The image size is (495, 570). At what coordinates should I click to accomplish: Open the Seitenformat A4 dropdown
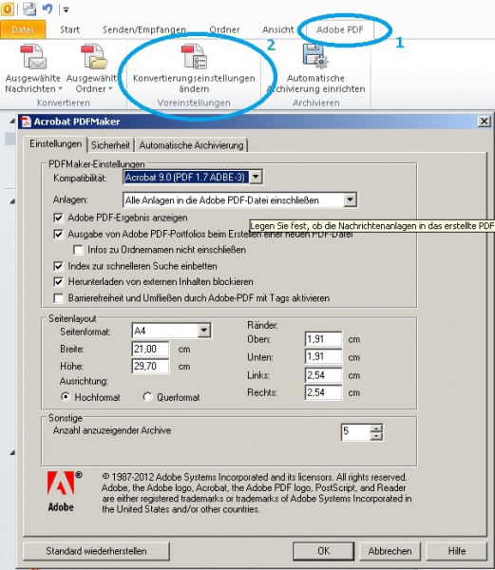pyautogui.click(x=204, y=331)
